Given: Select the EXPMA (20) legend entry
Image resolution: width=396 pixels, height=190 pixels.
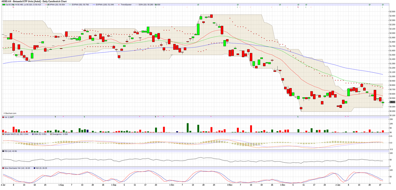Looking at the screenshot, I should tap(57, 5).
